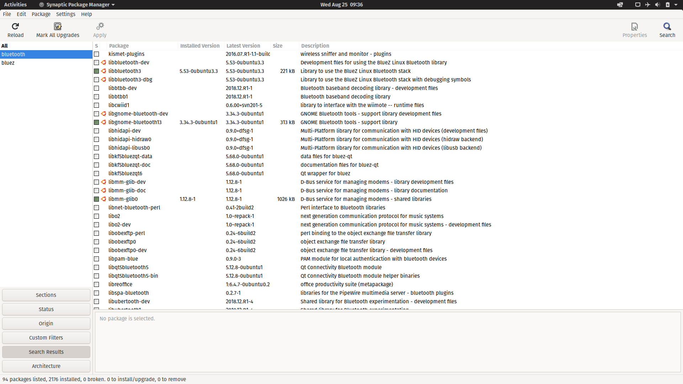
Task: Select the libkf5bluezqt6 package row
Action: coord(388,174)
